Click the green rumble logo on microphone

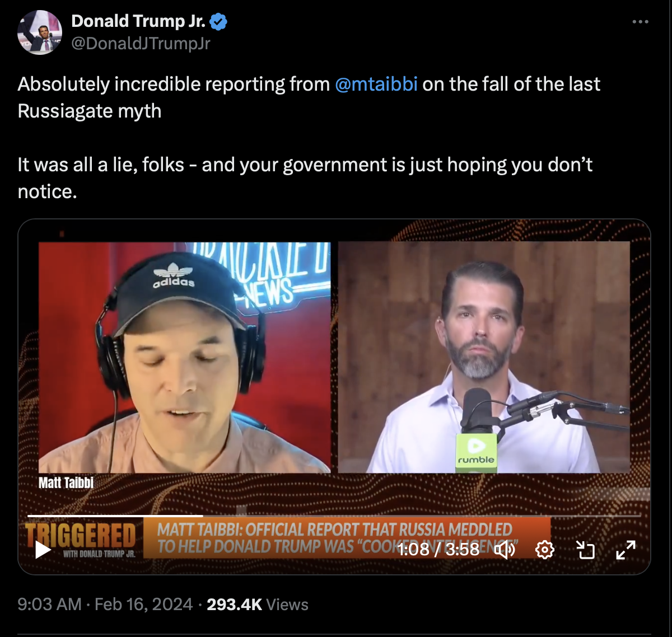477,451
